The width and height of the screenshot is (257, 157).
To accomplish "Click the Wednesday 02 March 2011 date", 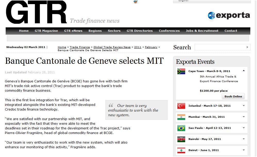I will (26, 47).
